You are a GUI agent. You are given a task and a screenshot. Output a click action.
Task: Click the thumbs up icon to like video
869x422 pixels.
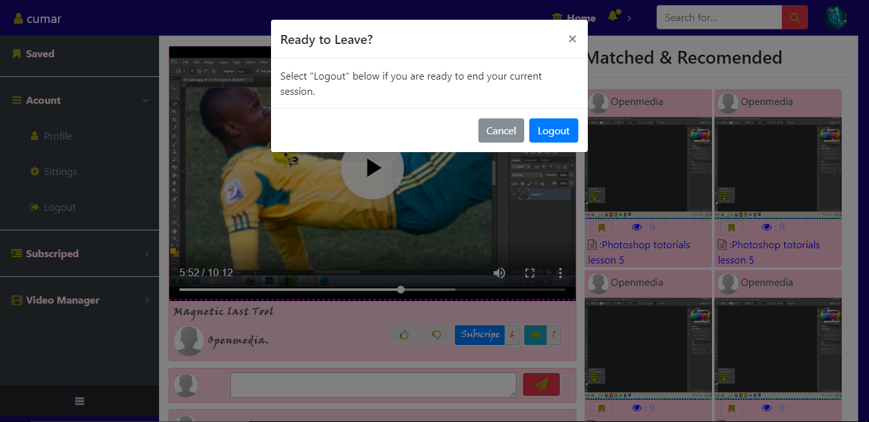tap(404, 335)
